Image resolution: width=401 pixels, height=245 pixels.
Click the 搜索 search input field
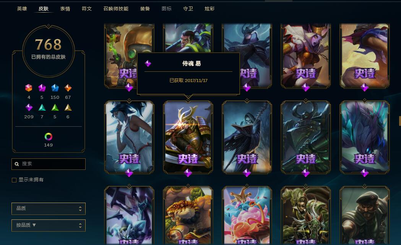[48, 164]
